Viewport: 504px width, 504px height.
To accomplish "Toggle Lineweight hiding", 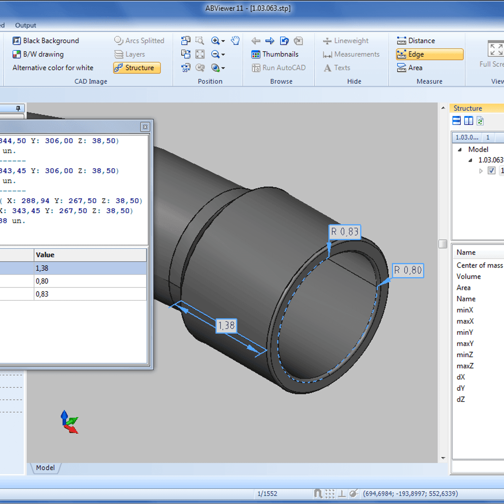I will 346,41.
